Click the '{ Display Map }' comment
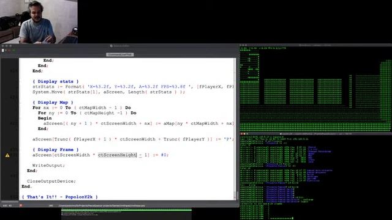392x220 pixels. 53,102
